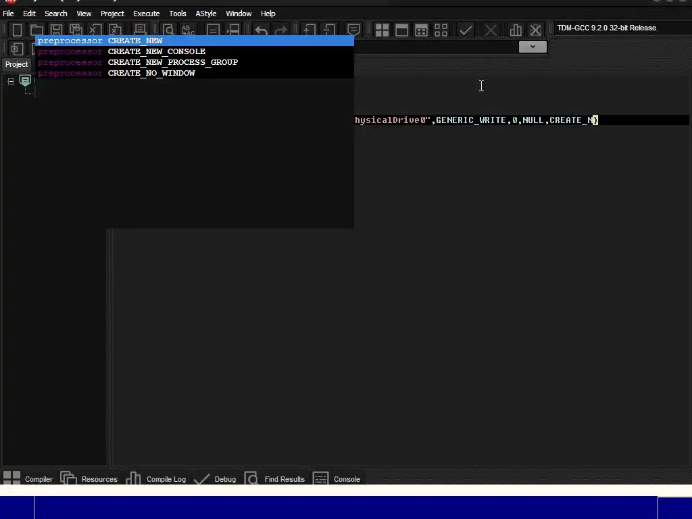Click the project node icon in tree
The height and width of the screenshot is (519, 692).
(x=25, y=80)
